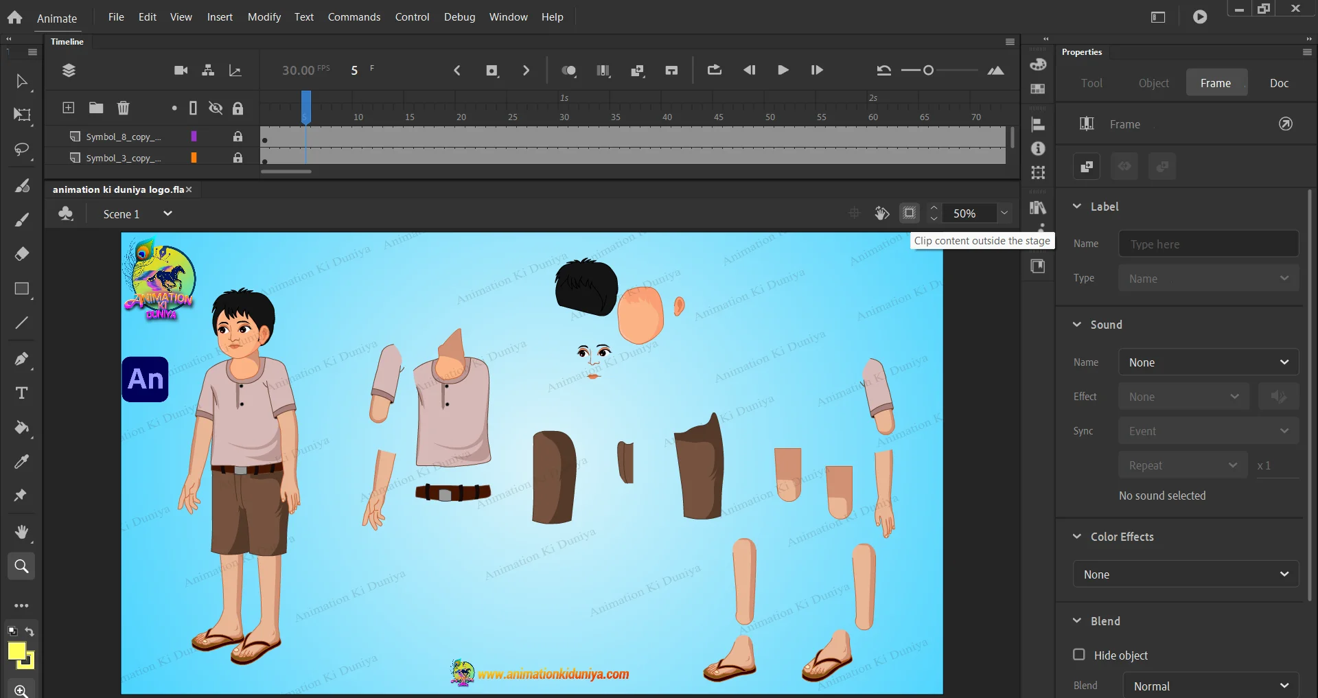
Task: Click the Label Name input field
Action: pyautogui.click(x=1208, y=244)
